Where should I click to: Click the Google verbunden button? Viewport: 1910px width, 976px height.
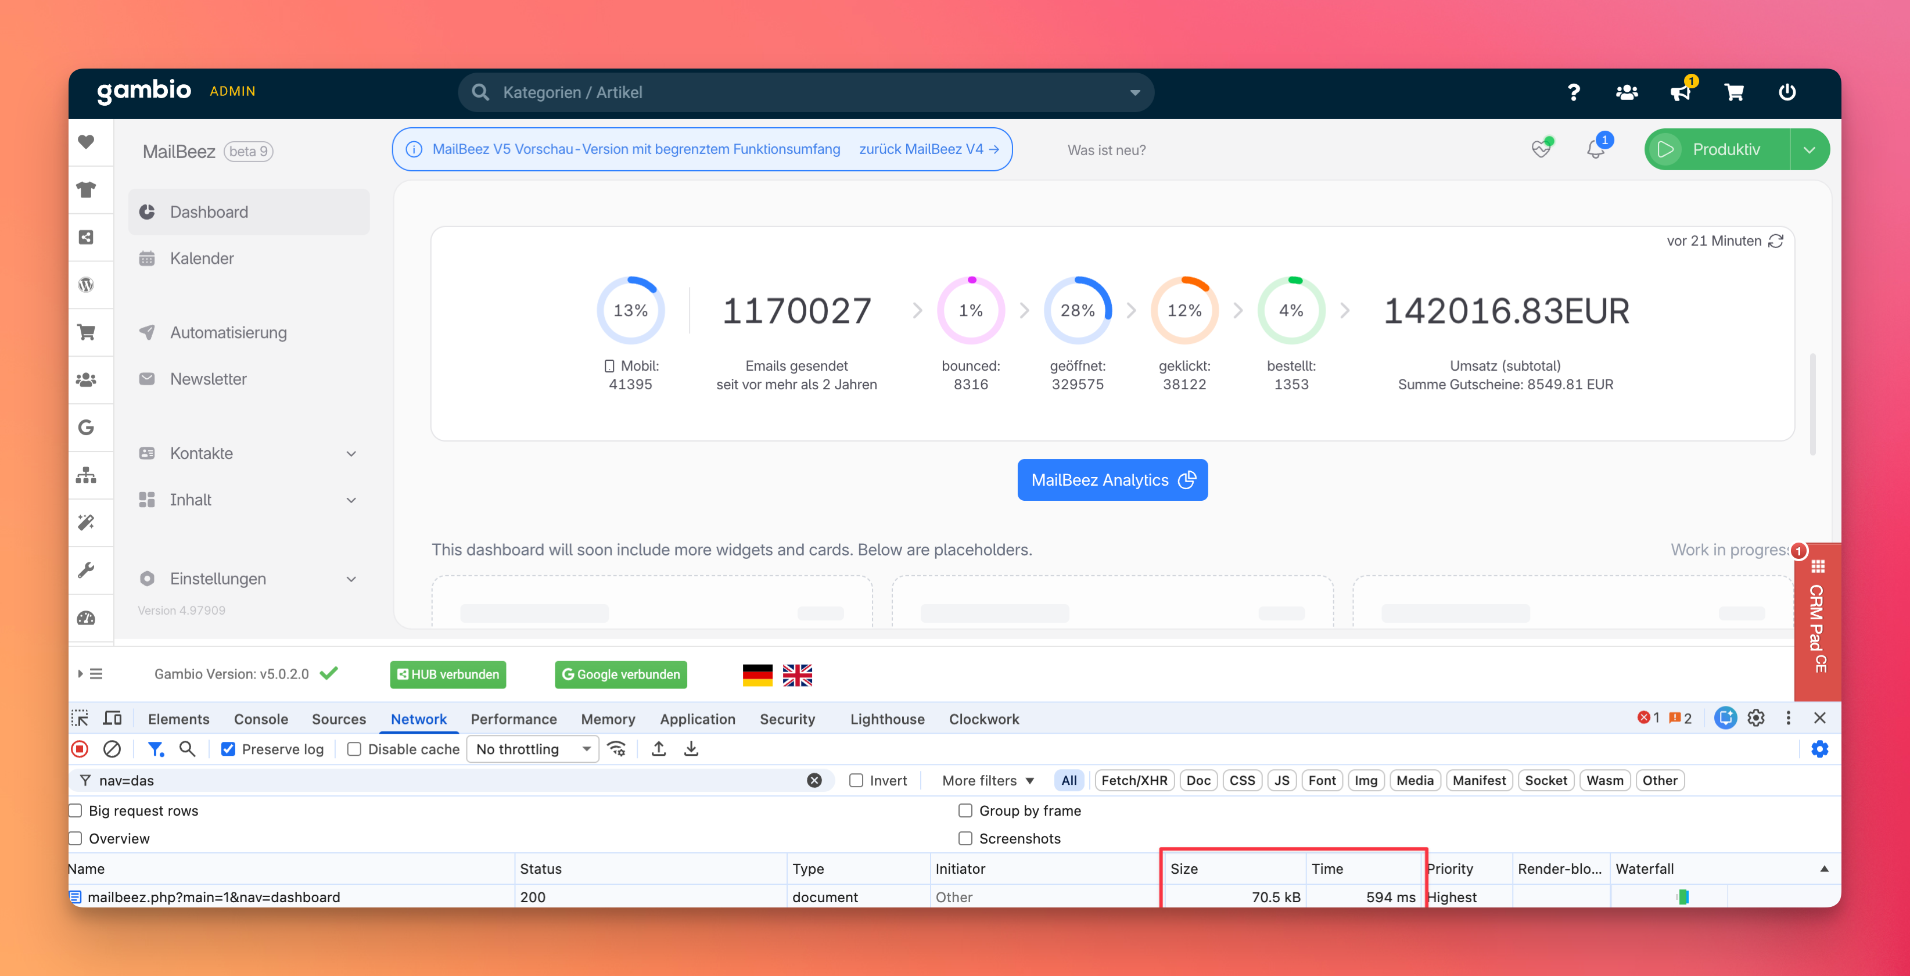coord(620,674)
